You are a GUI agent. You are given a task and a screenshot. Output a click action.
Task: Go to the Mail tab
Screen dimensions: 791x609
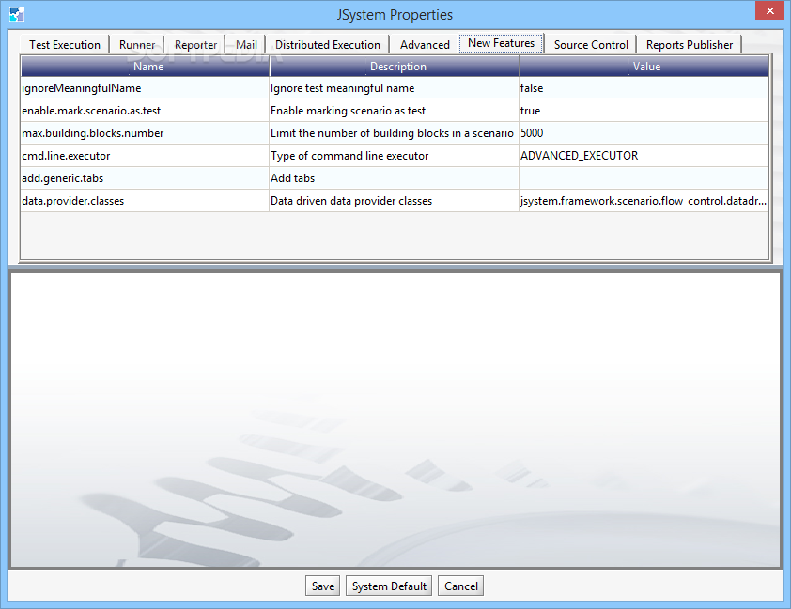[x=246, y=44]
